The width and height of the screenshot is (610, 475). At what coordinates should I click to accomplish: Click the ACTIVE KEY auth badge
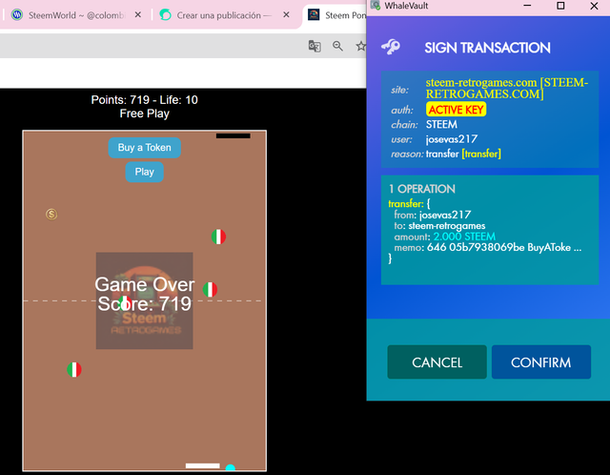click(x=456, y=110)
